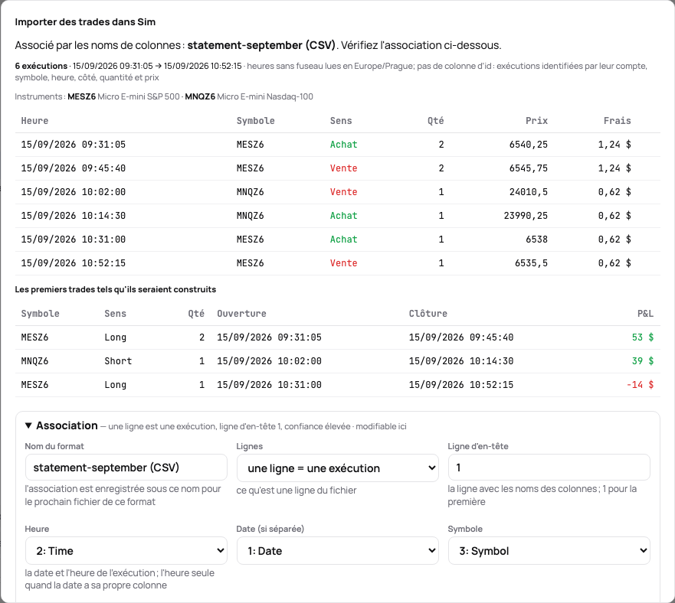Image resolution: width=675 pixels, height=603 pixels.
Task: Select the price cell 6540,25
Action: 528,145
